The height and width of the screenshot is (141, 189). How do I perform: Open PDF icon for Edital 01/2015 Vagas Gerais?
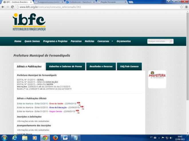tap(77, 112)
